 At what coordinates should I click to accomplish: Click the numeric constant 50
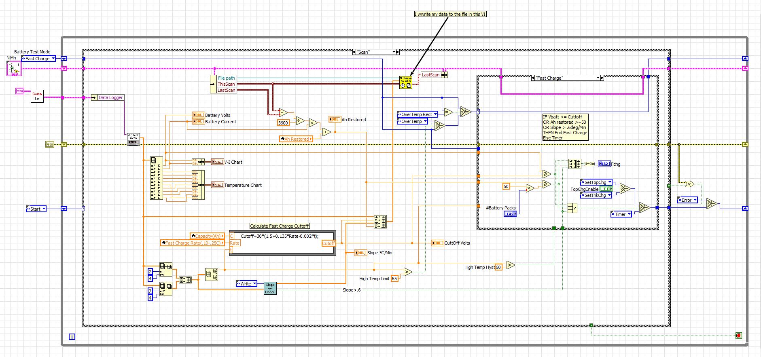pos(506,186)
